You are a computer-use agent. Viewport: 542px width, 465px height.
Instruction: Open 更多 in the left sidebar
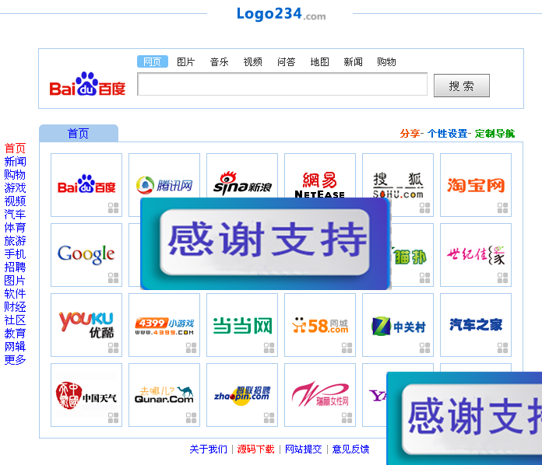point(15,360)
